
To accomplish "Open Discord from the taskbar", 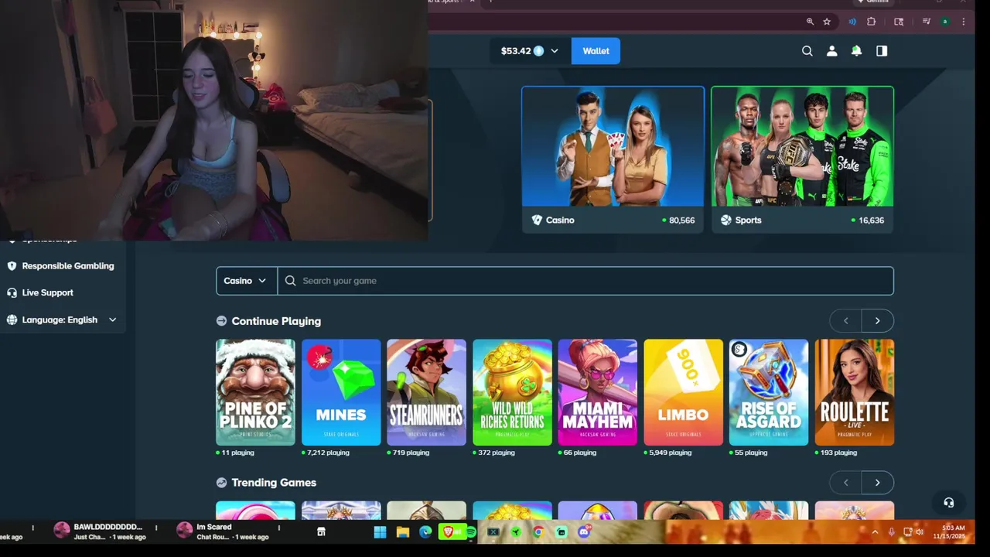I will click(584, 532).
